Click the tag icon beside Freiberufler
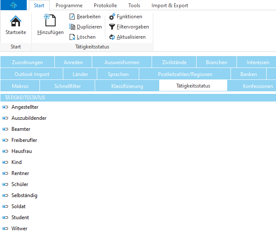276x240 pixels. tap(5, 140)
